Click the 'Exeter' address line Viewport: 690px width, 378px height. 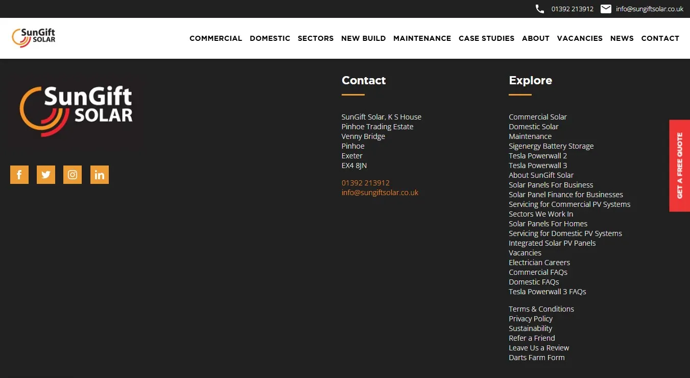[352, 156]
